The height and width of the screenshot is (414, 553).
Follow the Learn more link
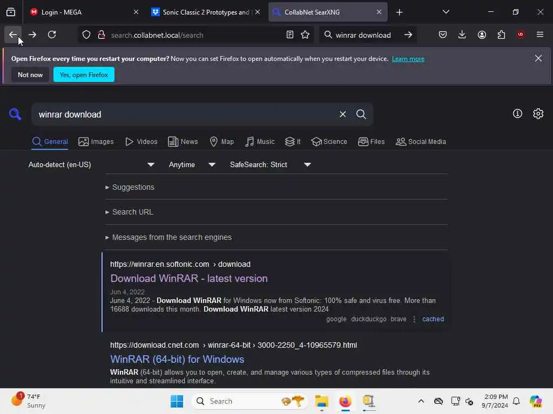pyautogui.click(x=408, y=59)
